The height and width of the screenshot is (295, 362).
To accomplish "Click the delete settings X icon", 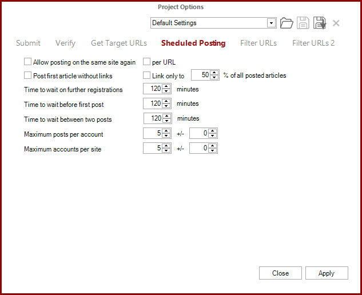I will pyautogui.click(x=336, y=23).
